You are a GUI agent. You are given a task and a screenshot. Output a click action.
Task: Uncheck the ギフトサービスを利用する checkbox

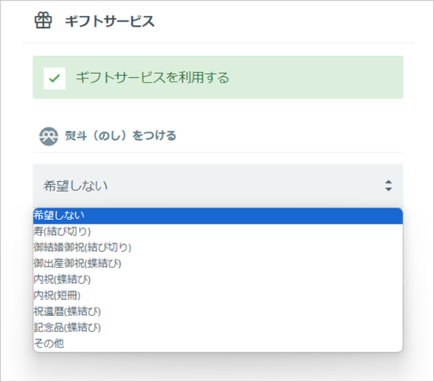[55, 78]
